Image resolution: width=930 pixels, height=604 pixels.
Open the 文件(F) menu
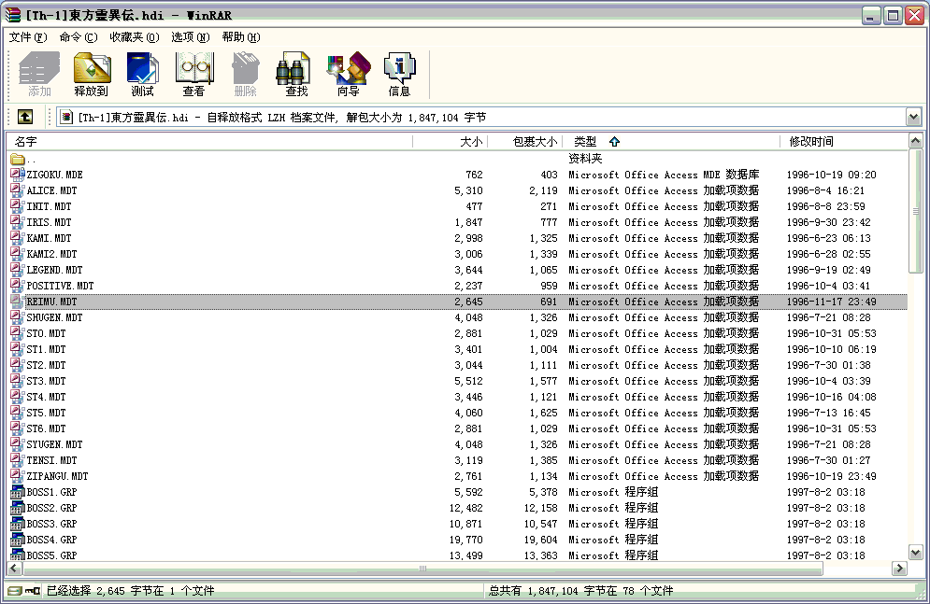(x=28, y=37)
